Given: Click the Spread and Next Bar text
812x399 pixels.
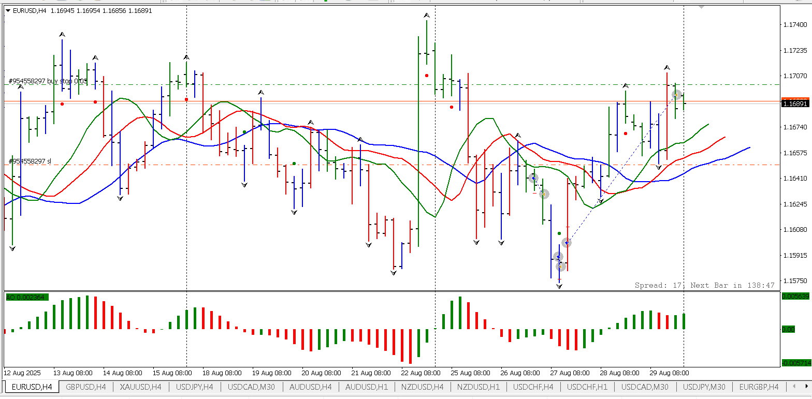Looking at the screenshot, I should pos(704,285).
